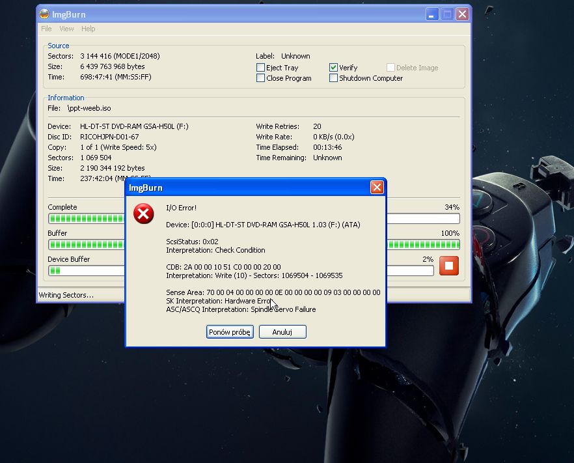Click the 2% device buffer percentage
The height and width of the screenshot is (463, 574).
(x=428, y=259)
